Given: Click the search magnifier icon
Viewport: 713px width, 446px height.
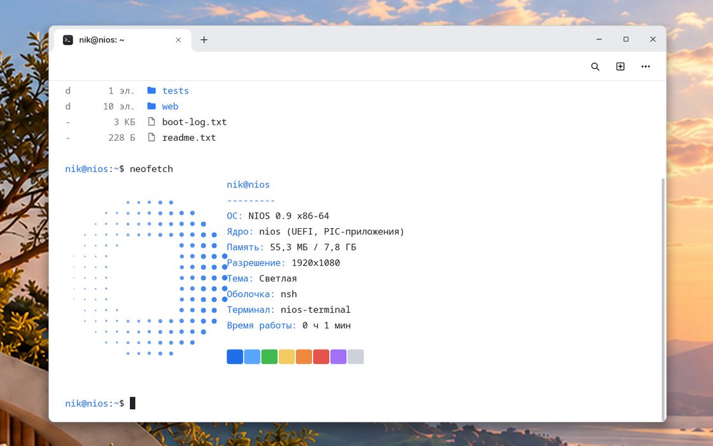Looking at the screenshot, I should (x=595, y=66).
